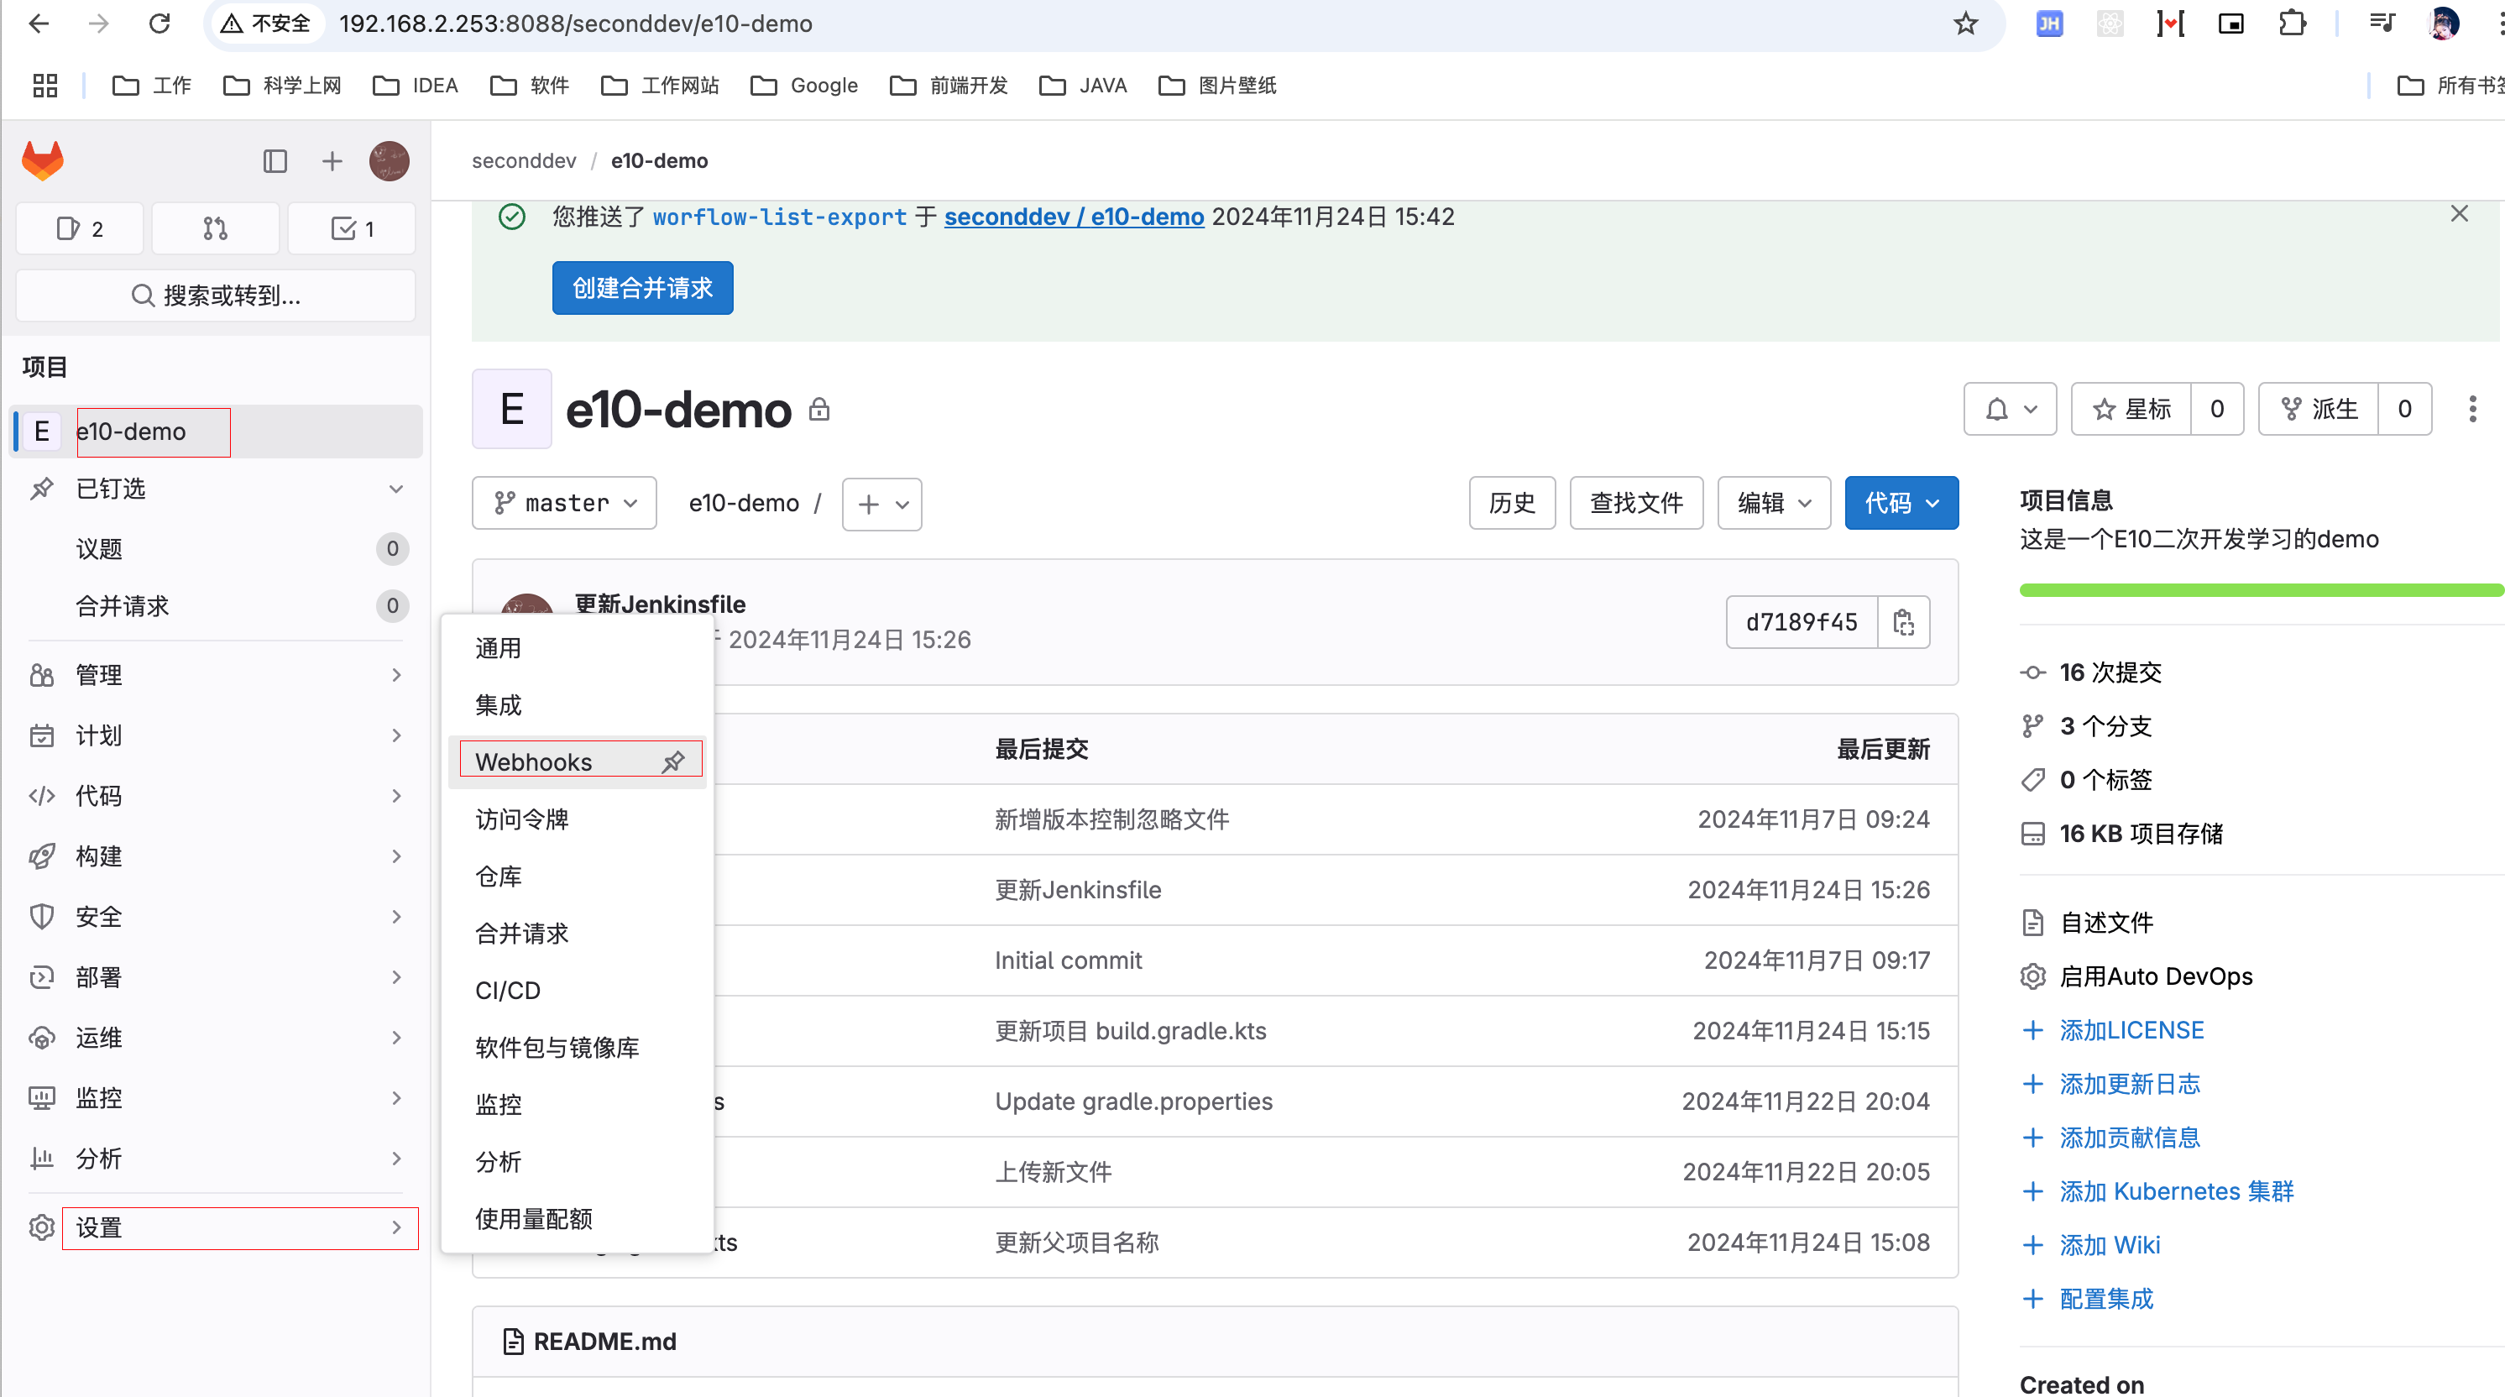Star the project with 星标 button
The width and height of the screenshot is (2505, 1397).
pyautogui.click(x=2131, y=409)
